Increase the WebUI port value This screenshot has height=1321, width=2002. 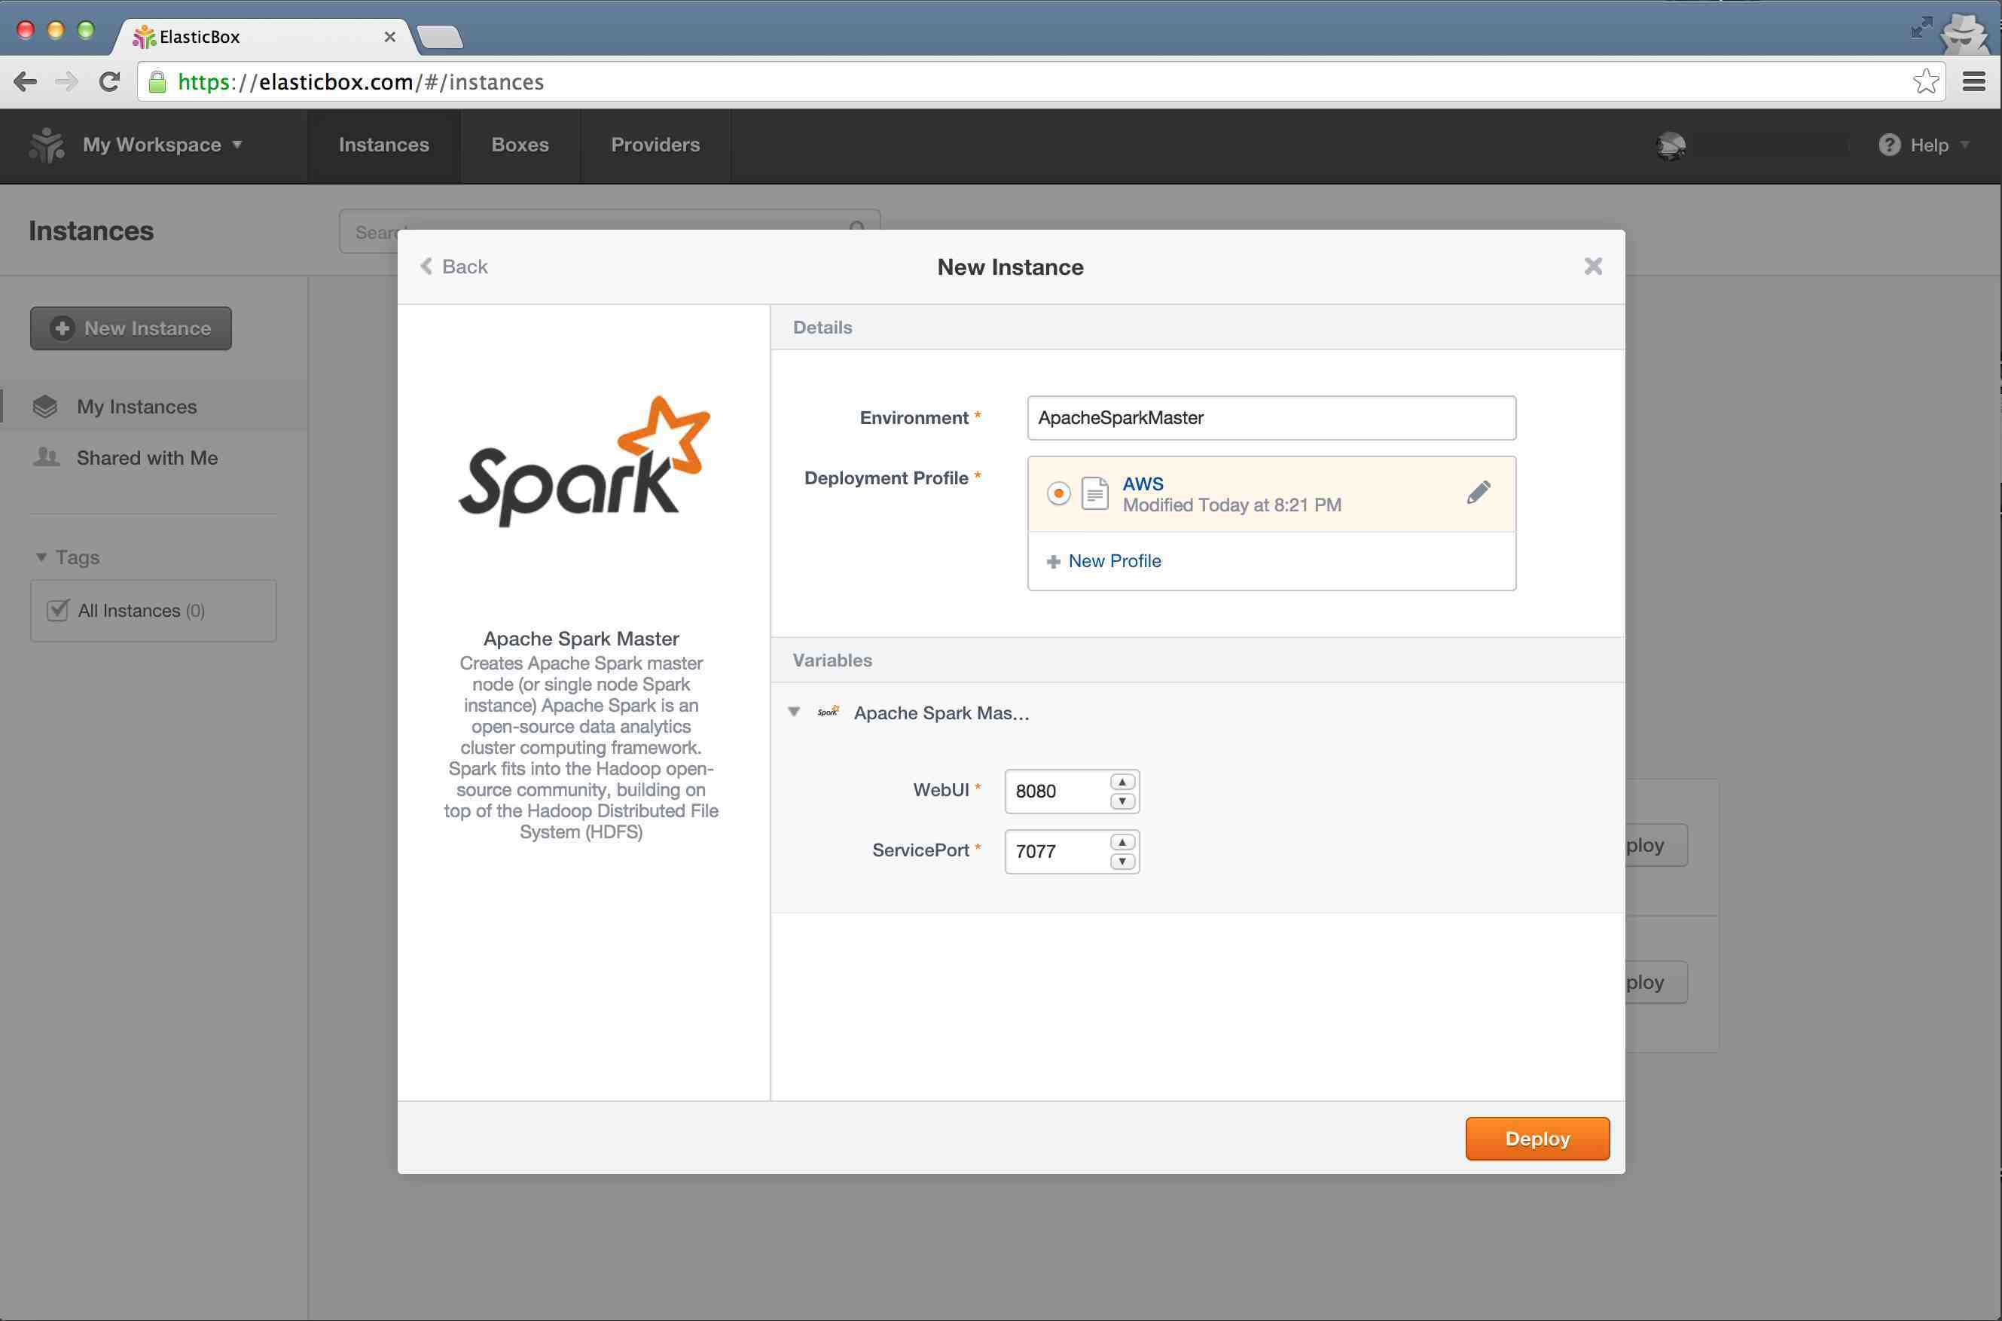click(x=1122, y=782)
